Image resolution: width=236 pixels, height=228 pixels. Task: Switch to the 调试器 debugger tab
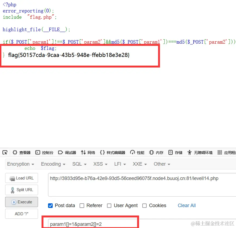[67, 153]
